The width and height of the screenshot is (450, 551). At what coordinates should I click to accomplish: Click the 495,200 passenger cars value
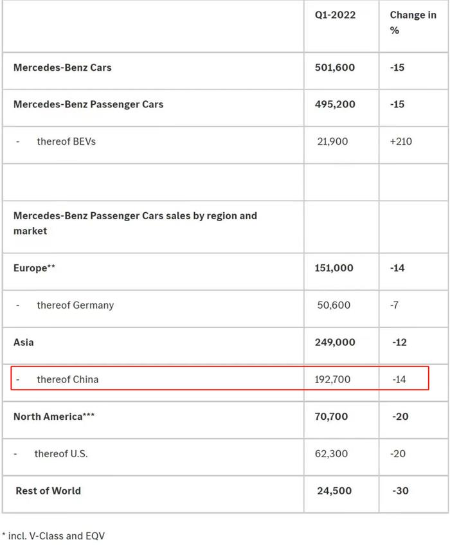pyautogui.click(x=334, y=104)
